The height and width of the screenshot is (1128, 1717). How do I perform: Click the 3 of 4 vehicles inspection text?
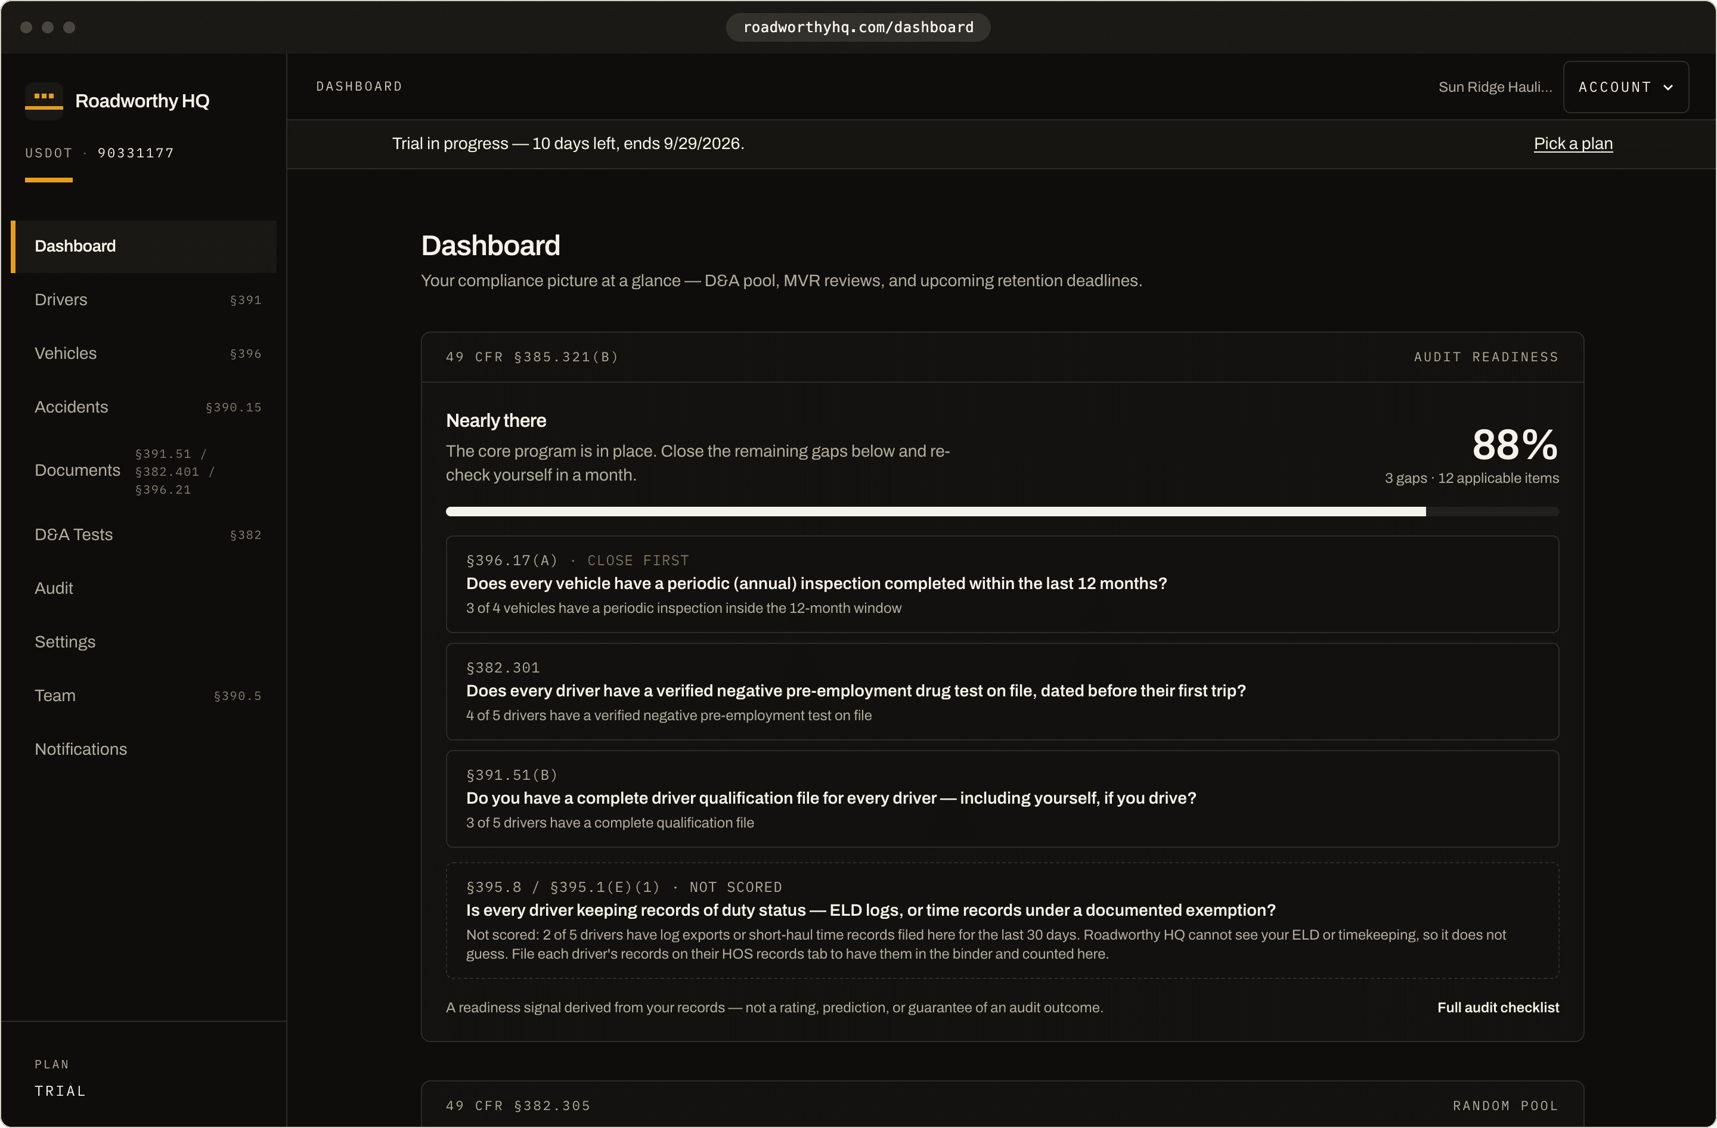684,608
